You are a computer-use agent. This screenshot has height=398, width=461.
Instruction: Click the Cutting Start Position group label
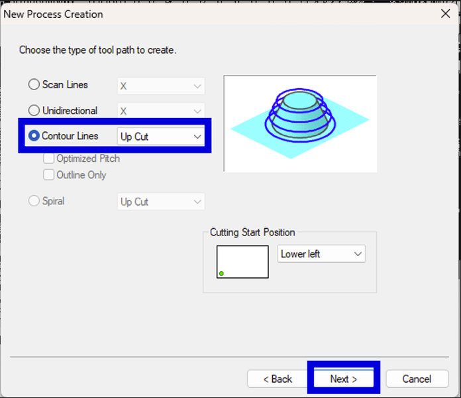pyautogui.click(x=252, y=232)
